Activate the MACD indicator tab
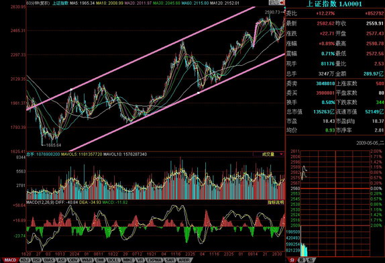The image size is (385, 263). click(x=10, y=260)
